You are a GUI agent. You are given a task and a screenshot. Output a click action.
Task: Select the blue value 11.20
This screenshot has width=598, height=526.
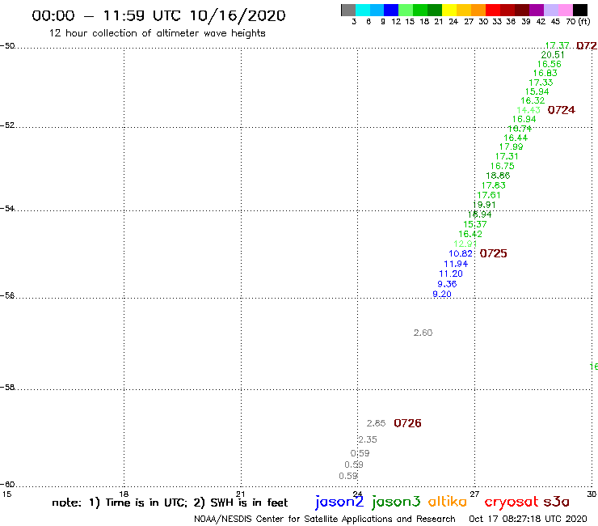451,274
